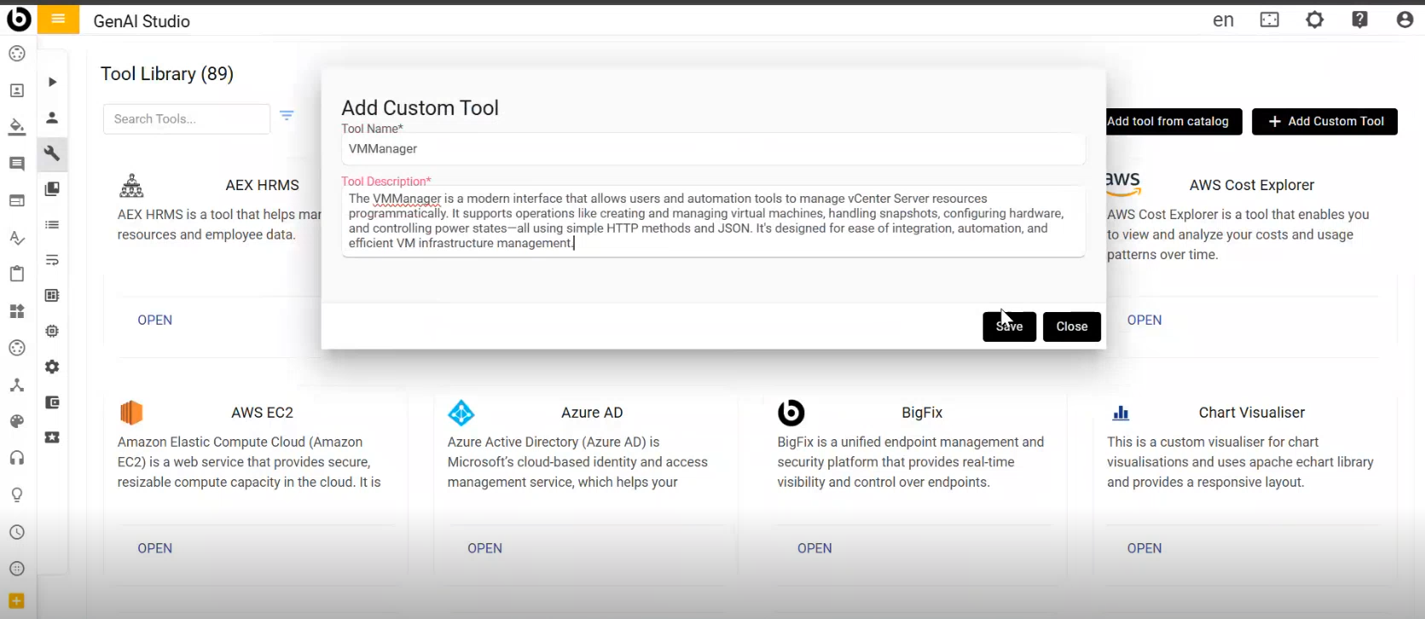Click the star ticket icon in sidebar
Image resolution: width=1425 pixels, height=619 pixels.
52,437
